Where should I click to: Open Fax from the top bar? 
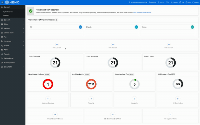182,2
